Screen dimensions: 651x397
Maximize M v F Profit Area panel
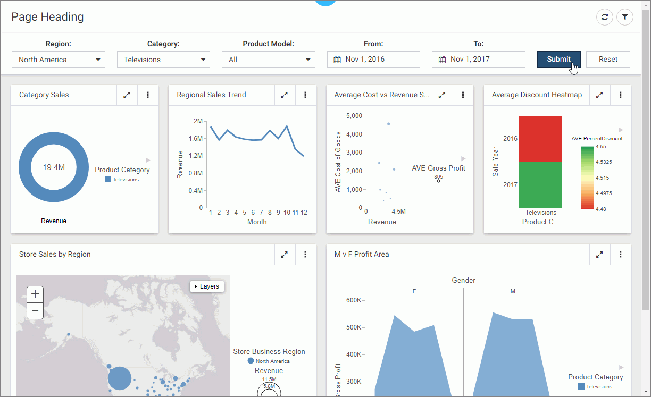tap(599, 255)
